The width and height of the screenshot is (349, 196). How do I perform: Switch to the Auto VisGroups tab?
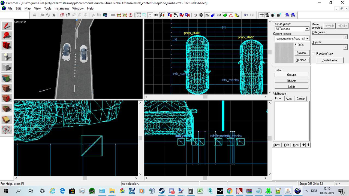(289, 99)
